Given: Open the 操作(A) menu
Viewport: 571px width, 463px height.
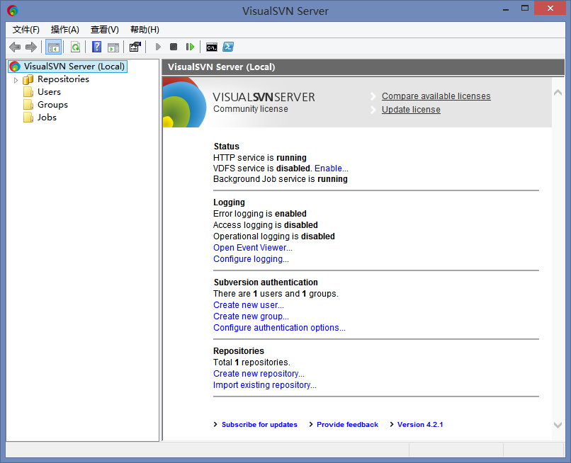Looking at the screenshot, I should tap(64, 30).
